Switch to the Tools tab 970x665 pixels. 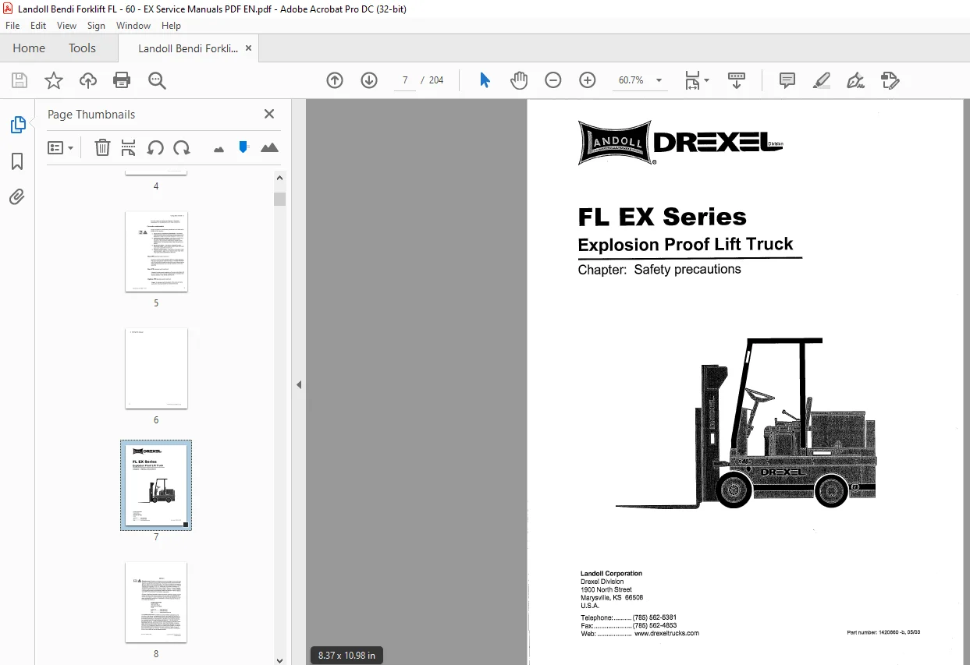pyautogui.click(x=82, y=48)
